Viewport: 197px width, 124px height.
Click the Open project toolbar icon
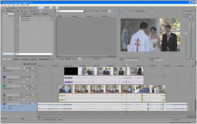(5, 8)
